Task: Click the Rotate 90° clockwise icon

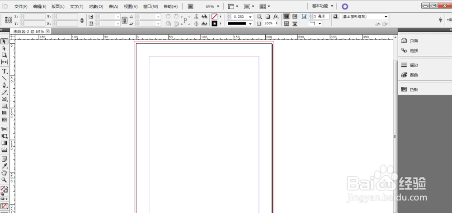Action: click(168, 17)
